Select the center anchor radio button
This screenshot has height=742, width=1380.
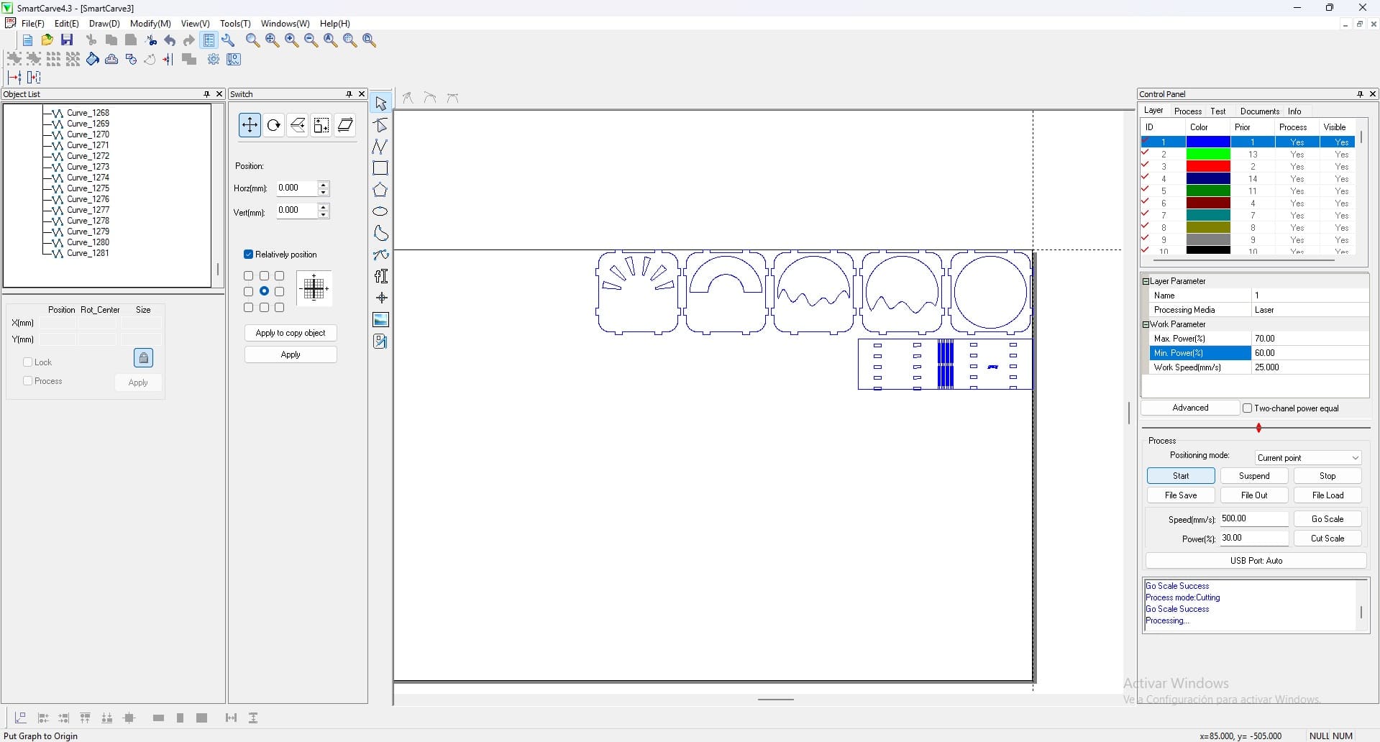click(265, 291)
